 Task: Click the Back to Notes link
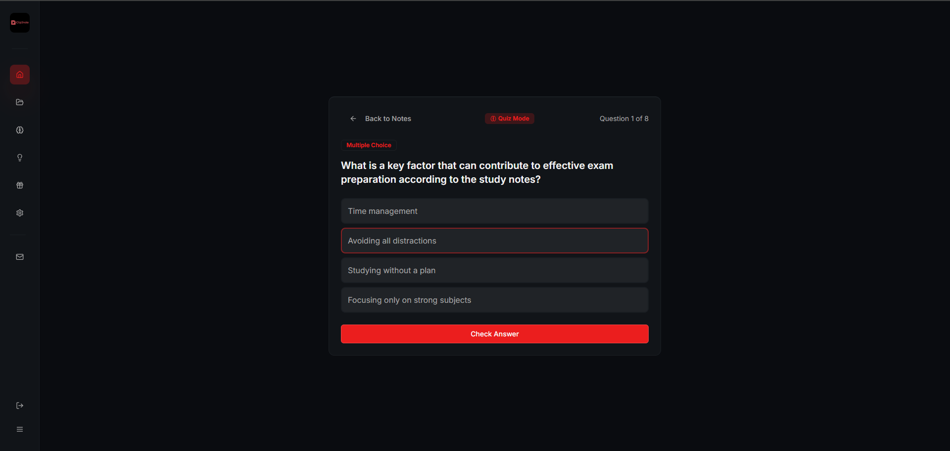click(x=388, y=119)
